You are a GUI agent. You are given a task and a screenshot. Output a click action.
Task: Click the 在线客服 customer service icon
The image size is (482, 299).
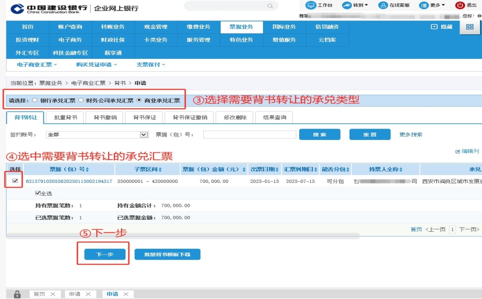[383, 5]
